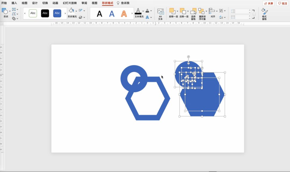Switch to the 动画 tab
The image size is (290, 172).
[x=55, y=3]
